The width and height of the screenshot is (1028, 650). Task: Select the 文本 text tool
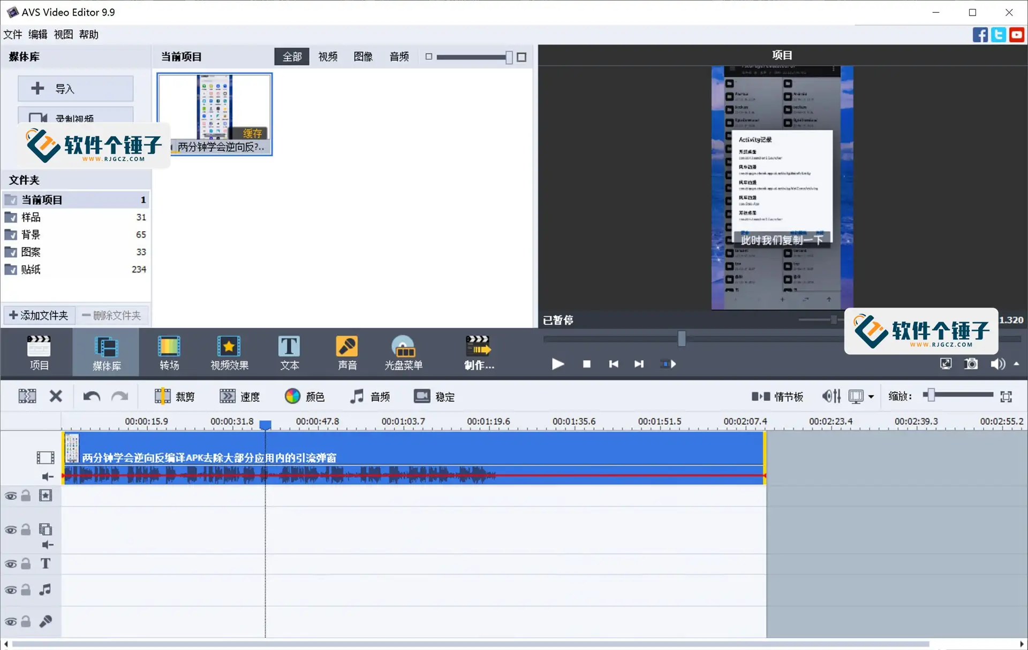click(x=289, y=352)
